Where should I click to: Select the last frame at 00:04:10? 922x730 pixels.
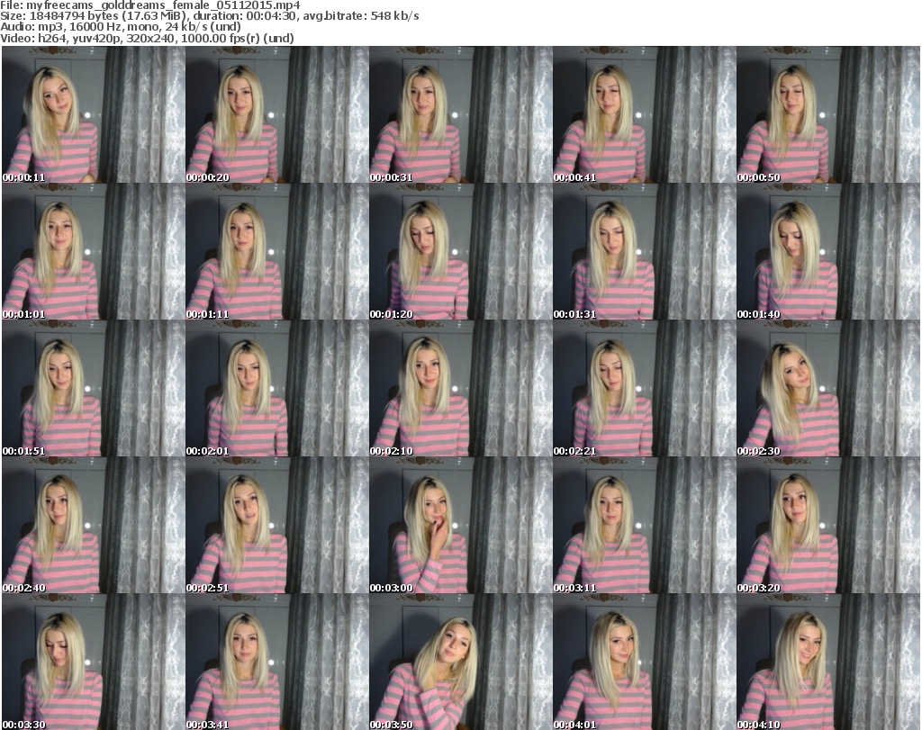click(827, 662)
